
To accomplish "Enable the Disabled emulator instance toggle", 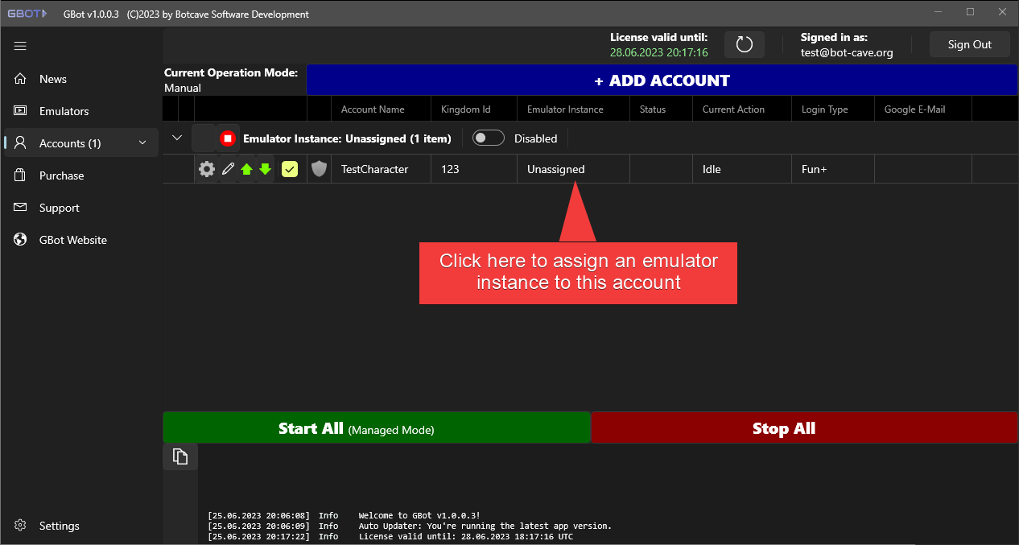I will pos(489,138).
